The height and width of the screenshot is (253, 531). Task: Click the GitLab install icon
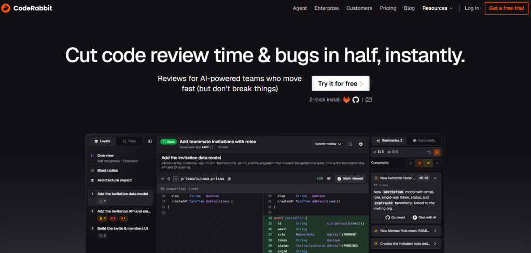coord(346,100)
